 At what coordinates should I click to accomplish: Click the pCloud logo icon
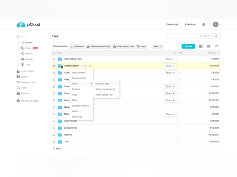coord(21,24)
